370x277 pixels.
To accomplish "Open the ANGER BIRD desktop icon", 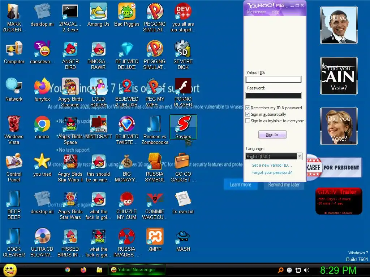I will [70, 55].
